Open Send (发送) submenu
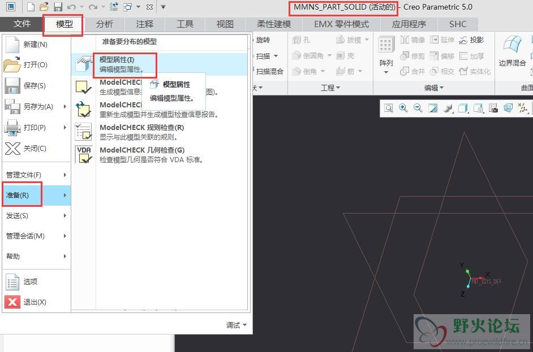 coord(36,215)
